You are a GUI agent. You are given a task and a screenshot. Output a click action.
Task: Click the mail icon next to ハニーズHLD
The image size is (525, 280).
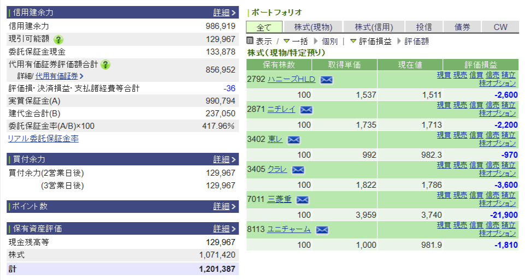326,80
